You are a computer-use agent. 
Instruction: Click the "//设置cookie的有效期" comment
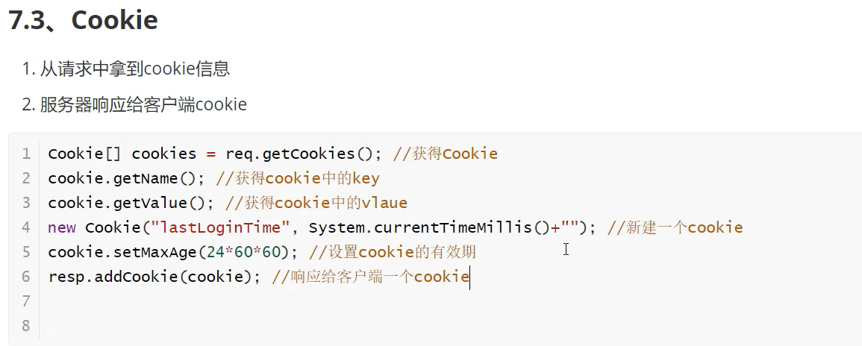click(392, 253)
